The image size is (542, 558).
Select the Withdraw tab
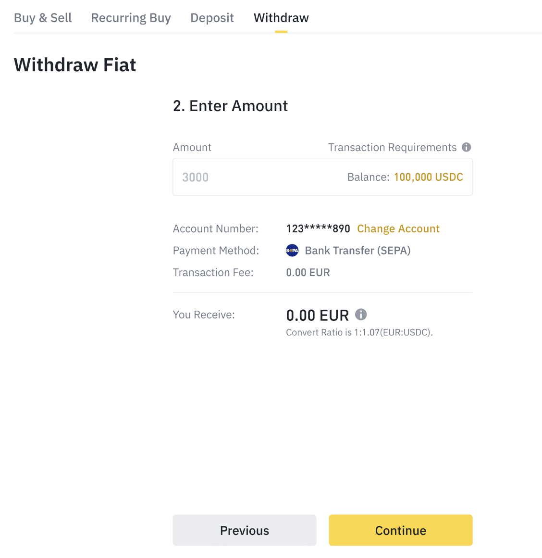[x=281, y=18]
